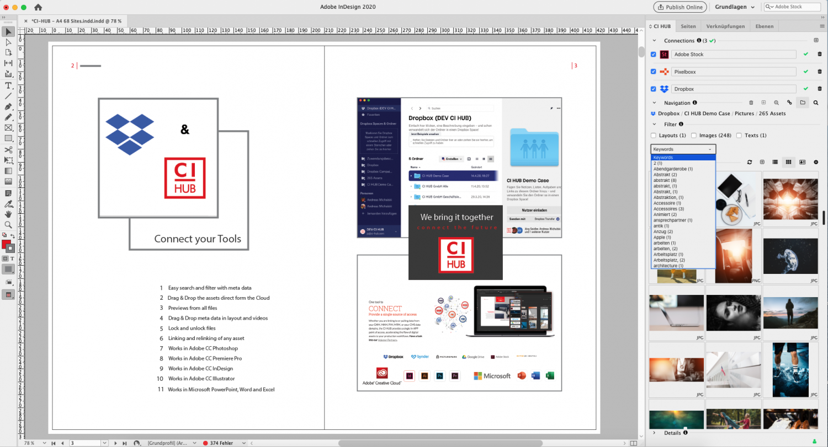Click the Pixelboxx connection name field
The image size is (828, 447).
[x=734, y=72]
